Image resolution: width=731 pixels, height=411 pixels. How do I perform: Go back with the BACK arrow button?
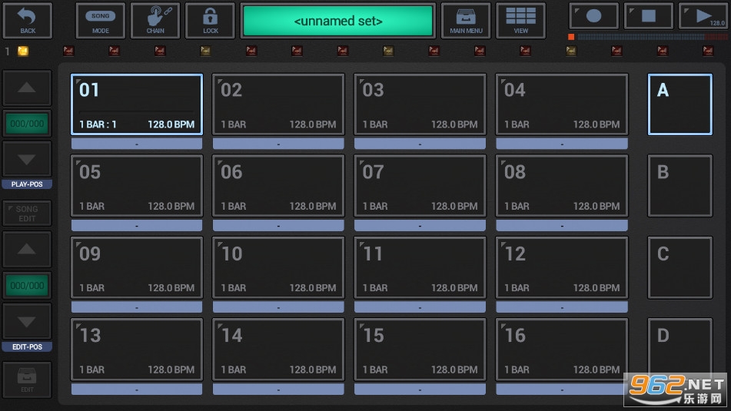click(x=28, y=21)
